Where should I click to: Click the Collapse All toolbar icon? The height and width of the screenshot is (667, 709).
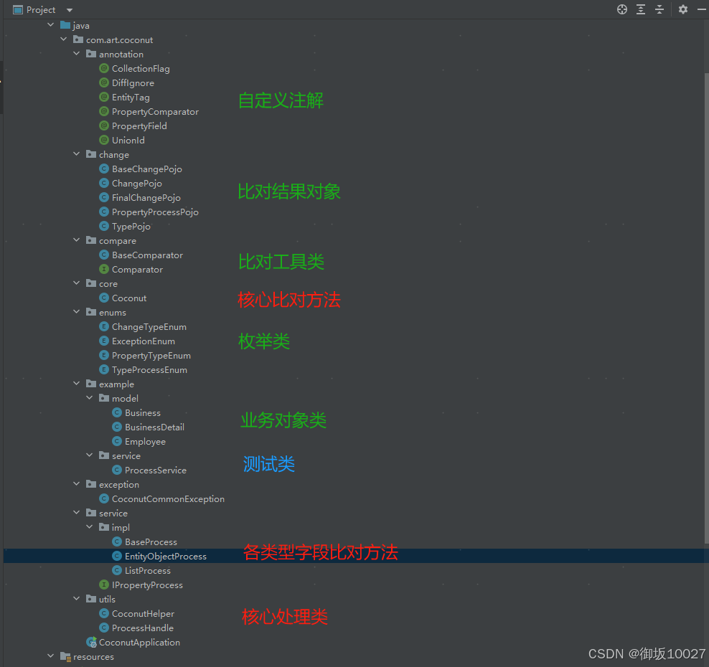coord(659,9)
